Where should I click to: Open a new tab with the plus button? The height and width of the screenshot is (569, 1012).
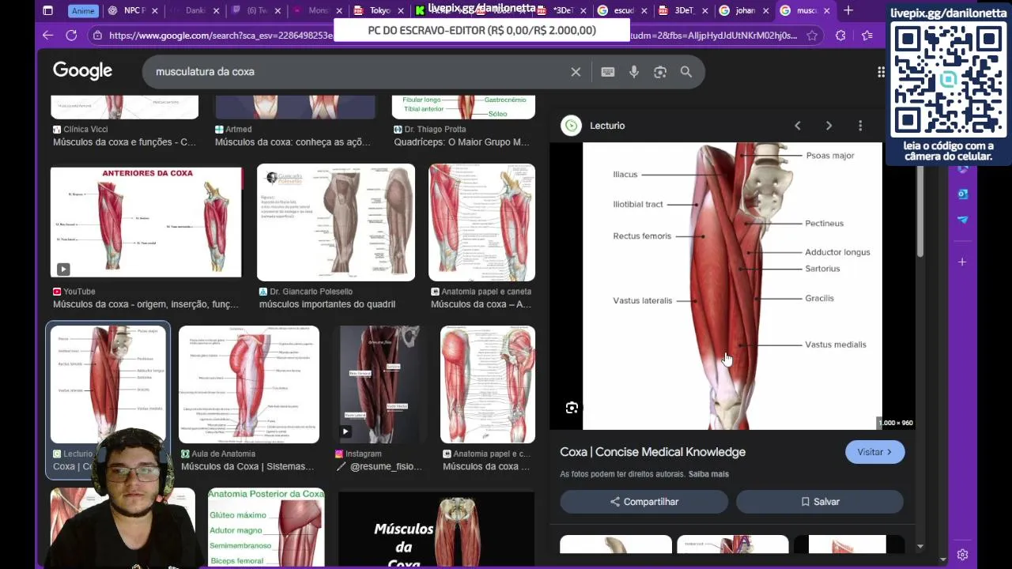pyautogui.click(x=848, y=10)
